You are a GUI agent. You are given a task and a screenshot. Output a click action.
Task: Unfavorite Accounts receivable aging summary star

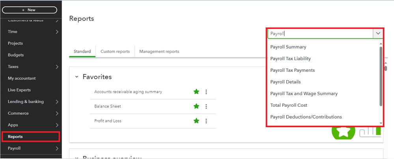(196, 92)
